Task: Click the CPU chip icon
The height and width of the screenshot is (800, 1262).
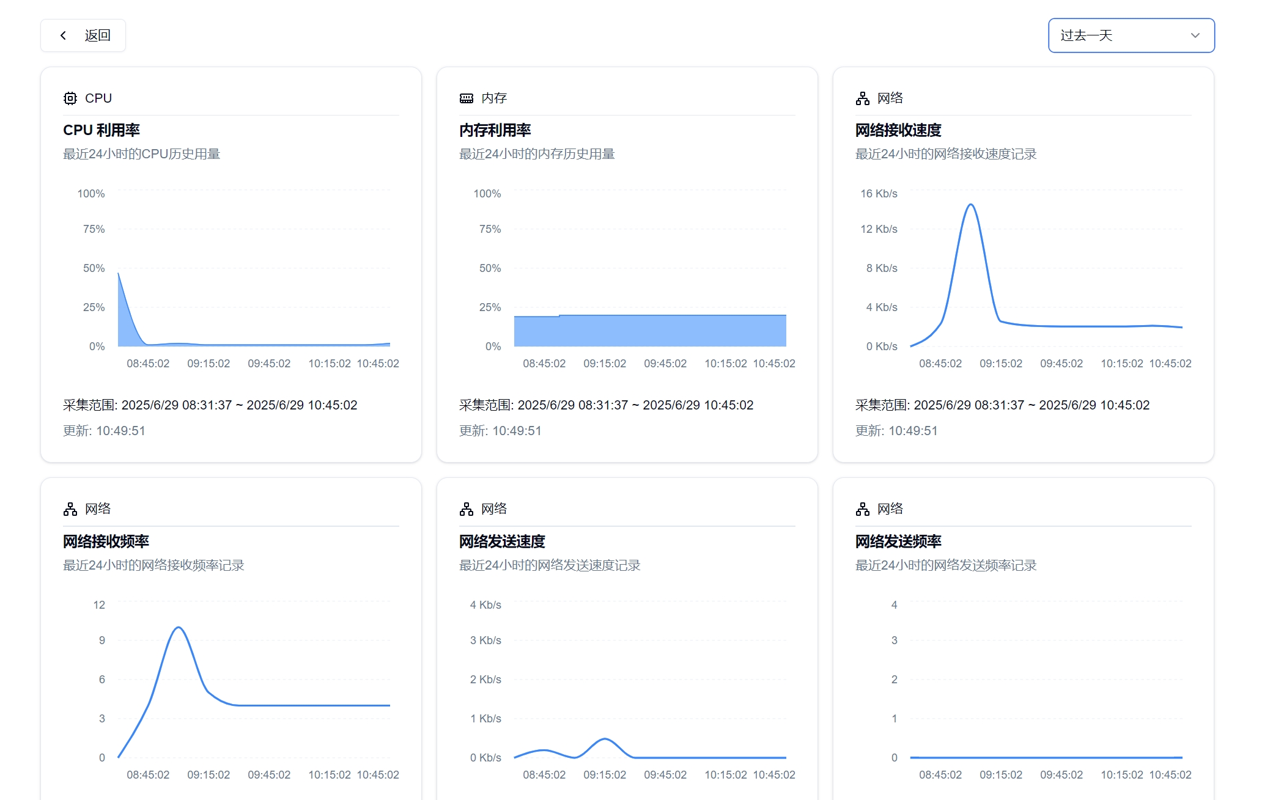Action: click(x=70, y=98)
